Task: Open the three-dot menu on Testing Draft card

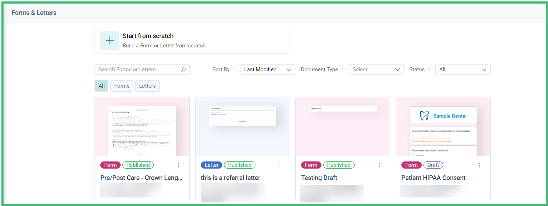Action: click(x=379, y=165)
